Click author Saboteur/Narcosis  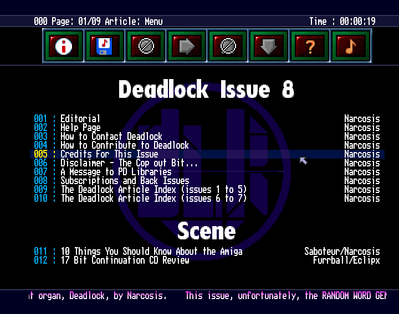click(x=342, y=252)
